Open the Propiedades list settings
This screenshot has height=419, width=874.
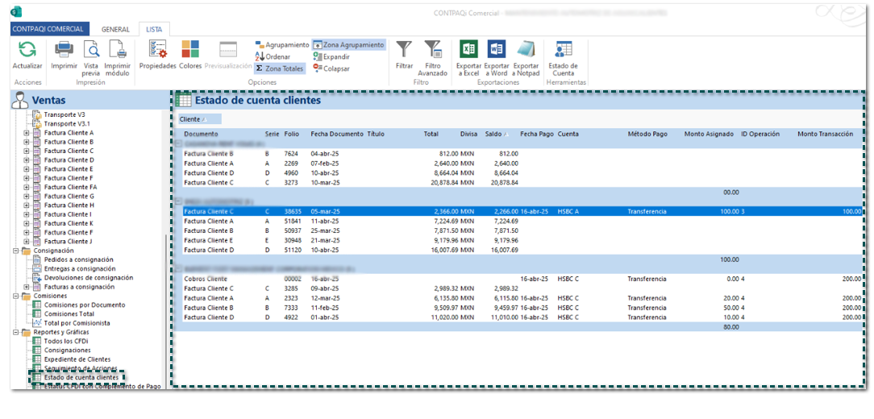coord(157,50)
